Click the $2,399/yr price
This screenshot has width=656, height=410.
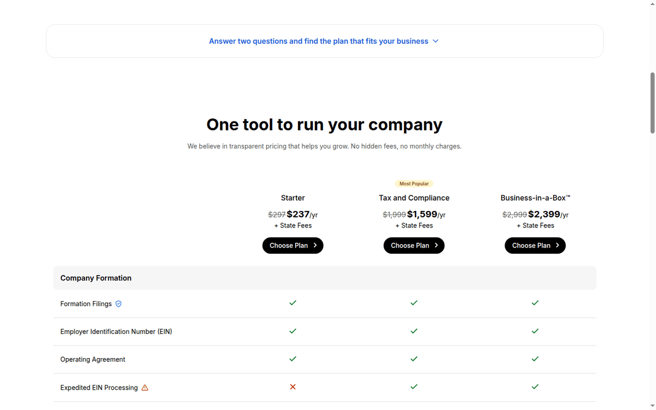(x=548, y=214)
